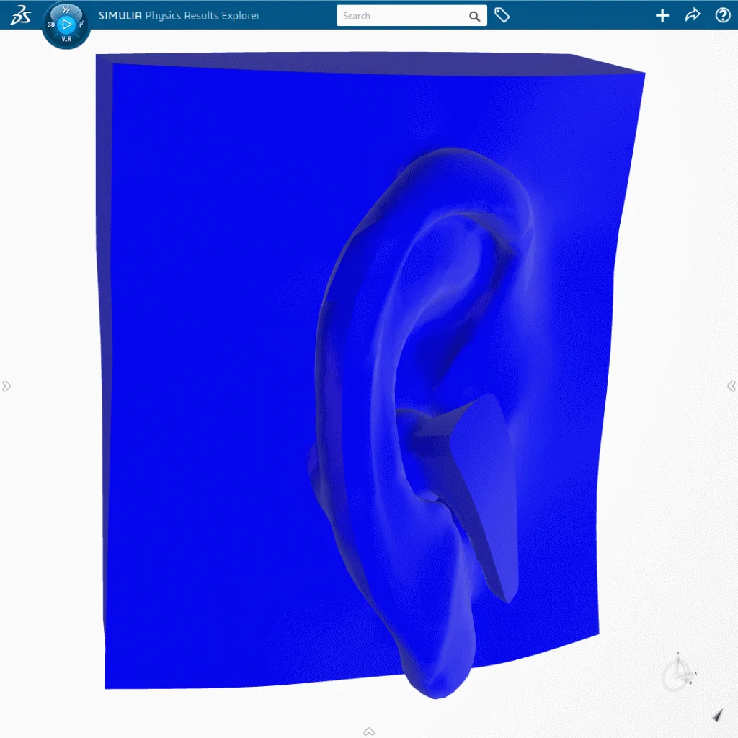Image resolution: width=738 pixels, height=738 pixels.
Task: Expand the bottom panel chevron
Action: click(x=369, y=732)
